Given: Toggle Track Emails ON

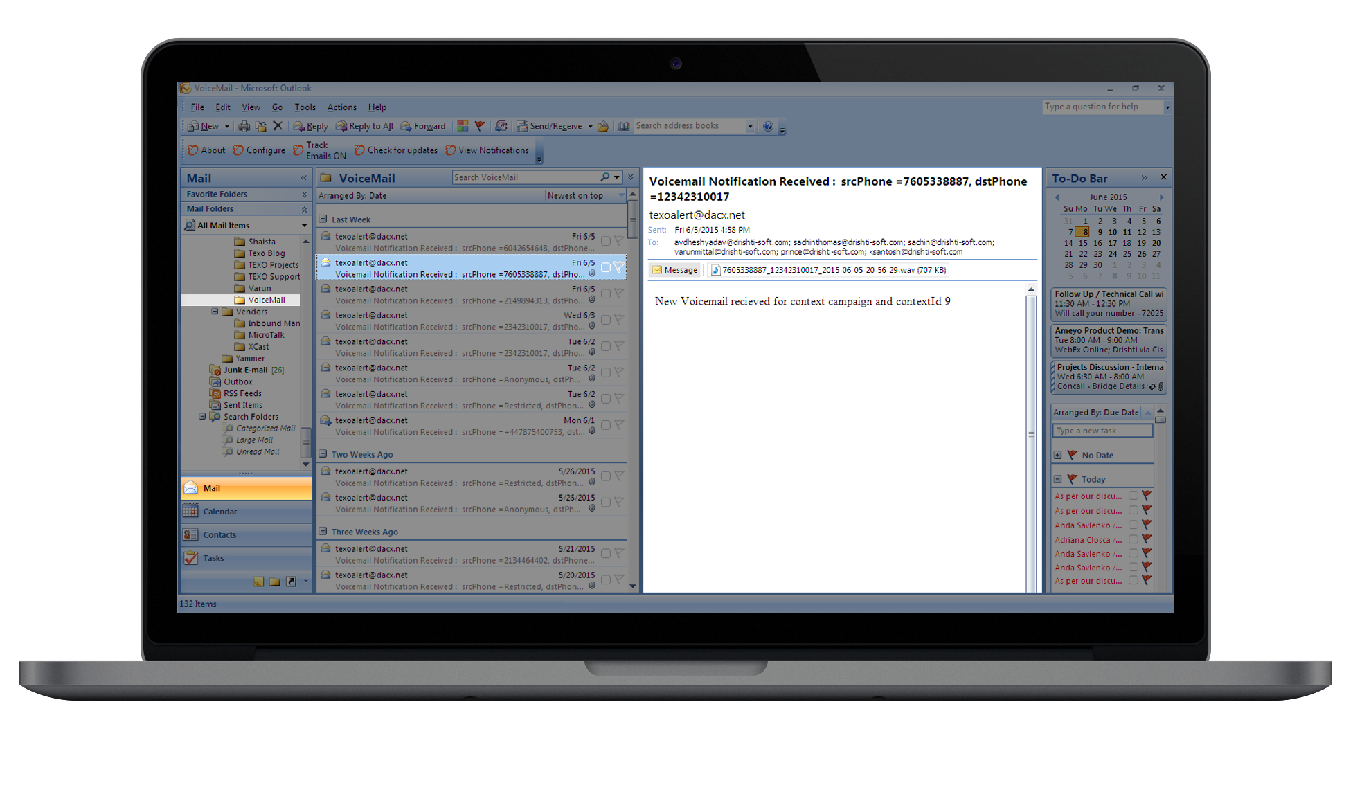Looking at the screenshot, I should [319, 150].
